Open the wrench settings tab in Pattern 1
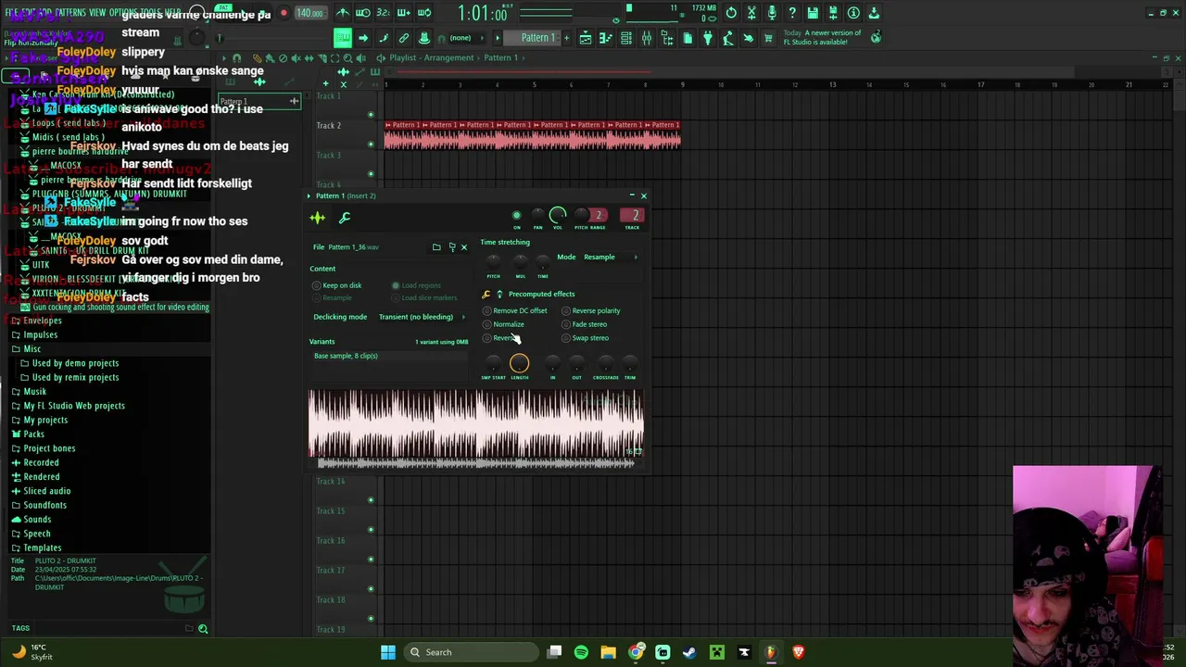Viewport: 1186px width, 667px height. point(345,218)
